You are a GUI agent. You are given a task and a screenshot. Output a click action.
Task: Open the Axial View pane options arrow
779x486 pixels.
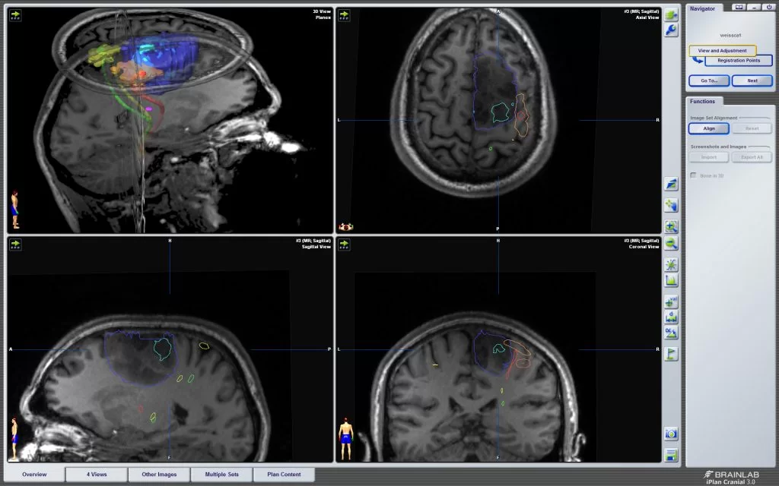pos(345,15)
